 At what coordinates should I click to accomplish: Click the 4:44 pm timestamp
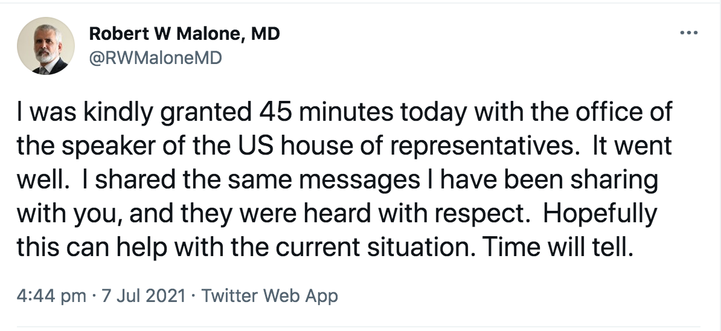point(51,295)
